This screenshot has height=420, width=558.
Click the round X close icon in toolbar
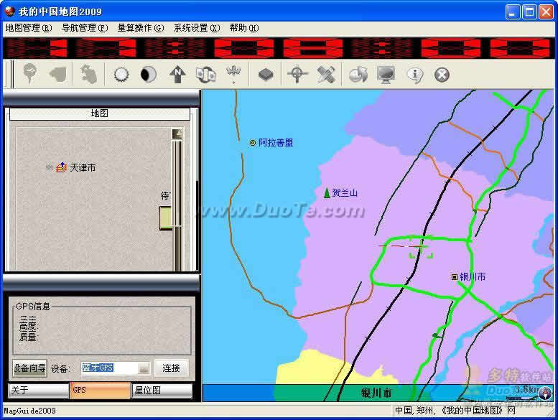point(442,75)
